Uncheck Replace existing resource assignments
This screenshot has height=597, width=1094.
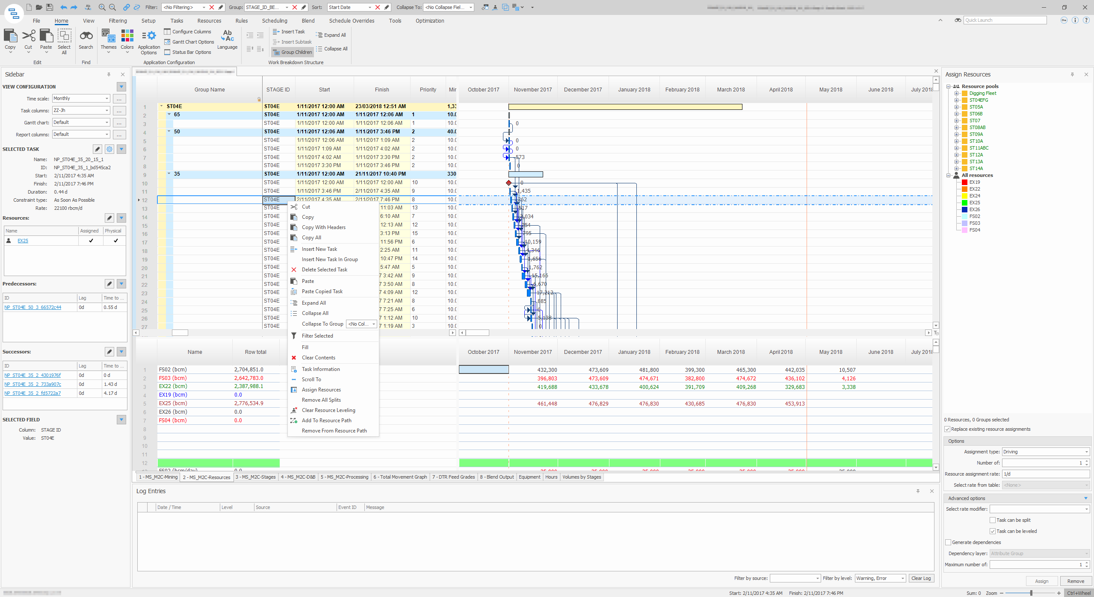(947, 429)
